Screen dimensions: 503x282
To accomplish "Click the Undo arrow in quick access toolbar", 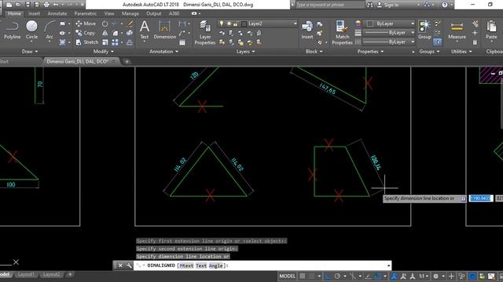I will tap(56, 5).
